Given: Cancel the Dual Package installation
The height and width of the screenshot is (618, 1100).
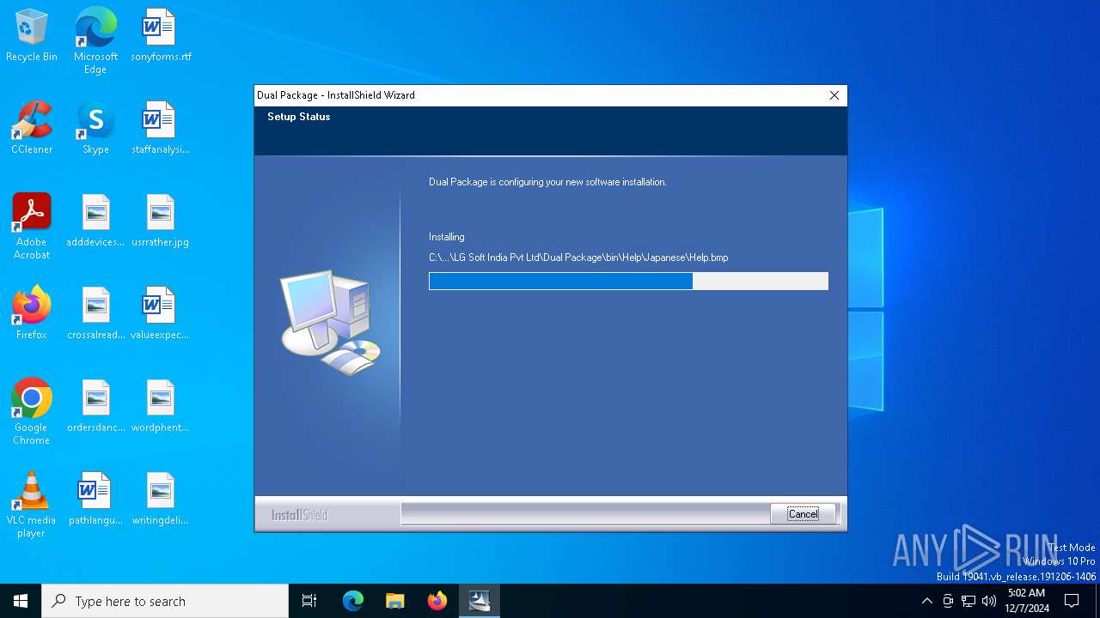Looking at the screenshot, I should tap(803, 513).
